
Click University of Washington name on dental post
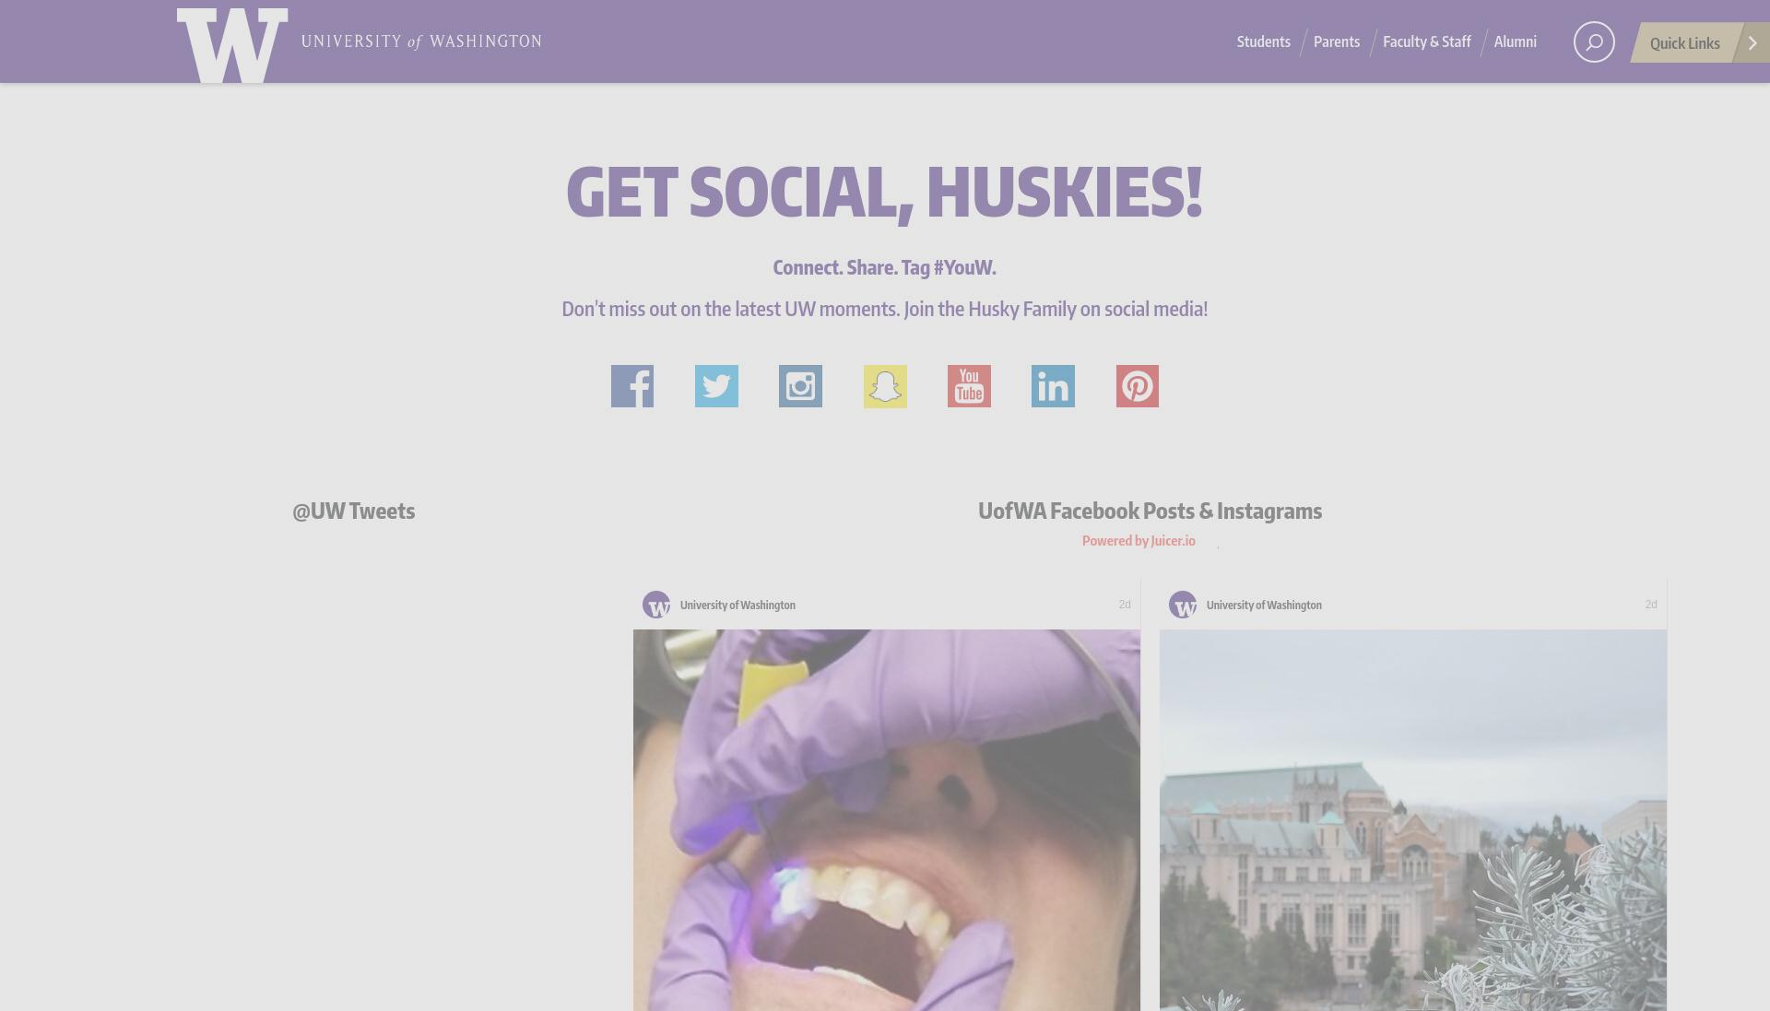pyautogui.click(x=737, y=605)
